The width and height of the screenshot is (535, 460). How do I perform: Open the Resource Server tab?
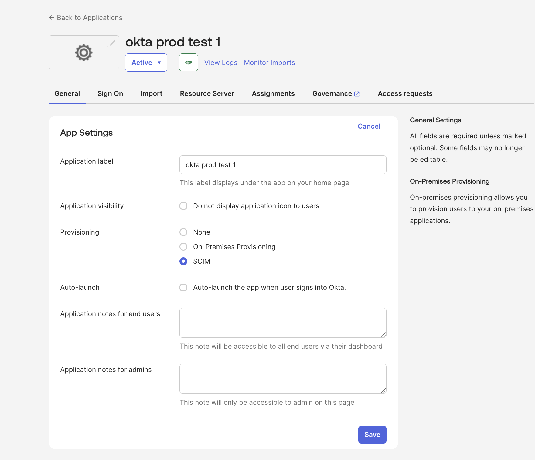pyautogui.click(x=207, y=93)
